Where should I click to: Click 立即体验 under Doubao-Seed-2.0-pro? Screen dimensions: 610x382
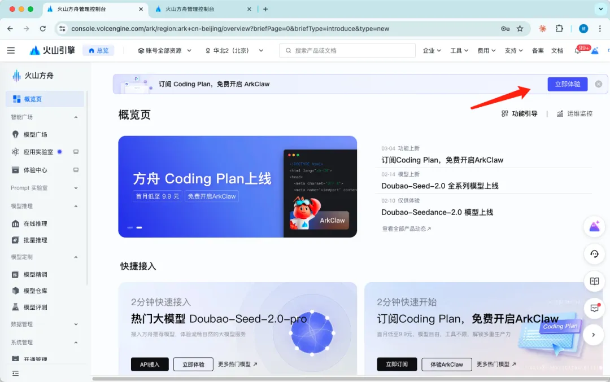(193, 364)
